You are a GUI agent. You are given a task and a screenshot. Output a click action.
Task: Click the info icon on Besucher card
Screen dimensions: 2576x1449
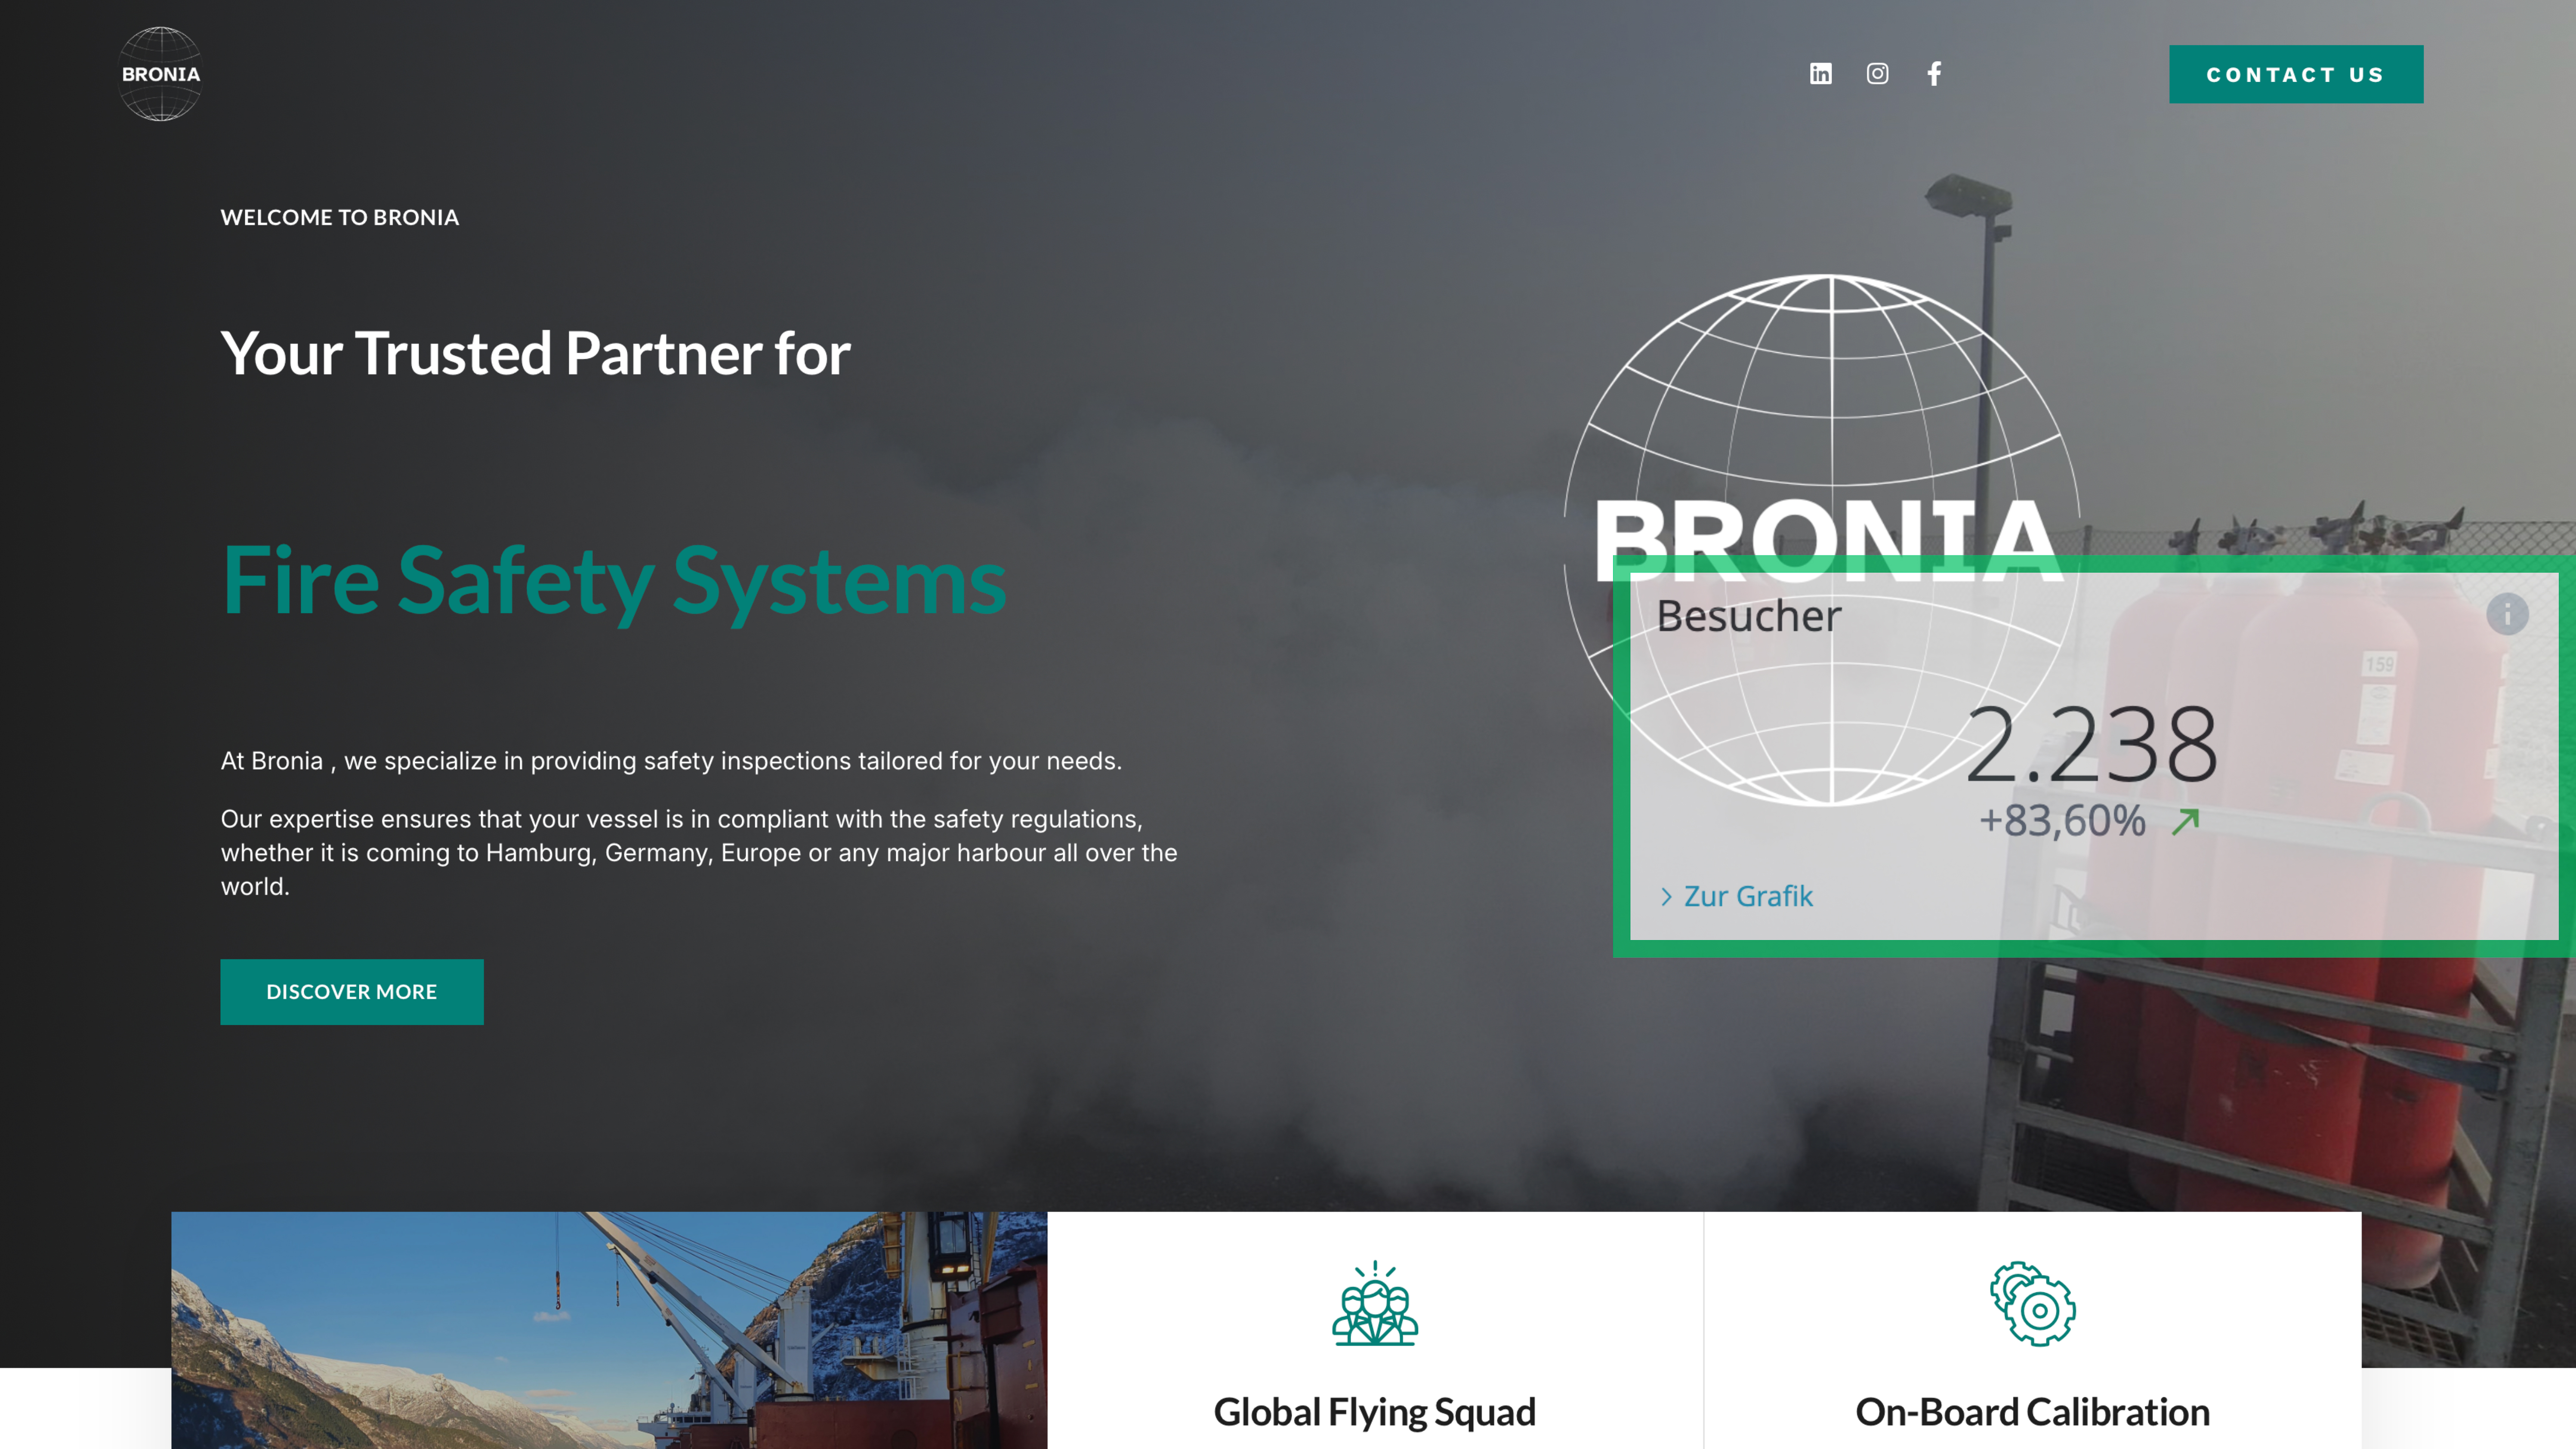tap(2507, 614)
